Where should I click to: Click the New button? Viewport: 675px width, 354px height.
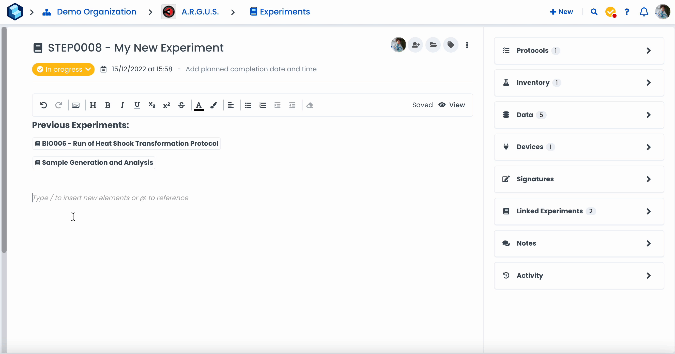coord(561,12)
